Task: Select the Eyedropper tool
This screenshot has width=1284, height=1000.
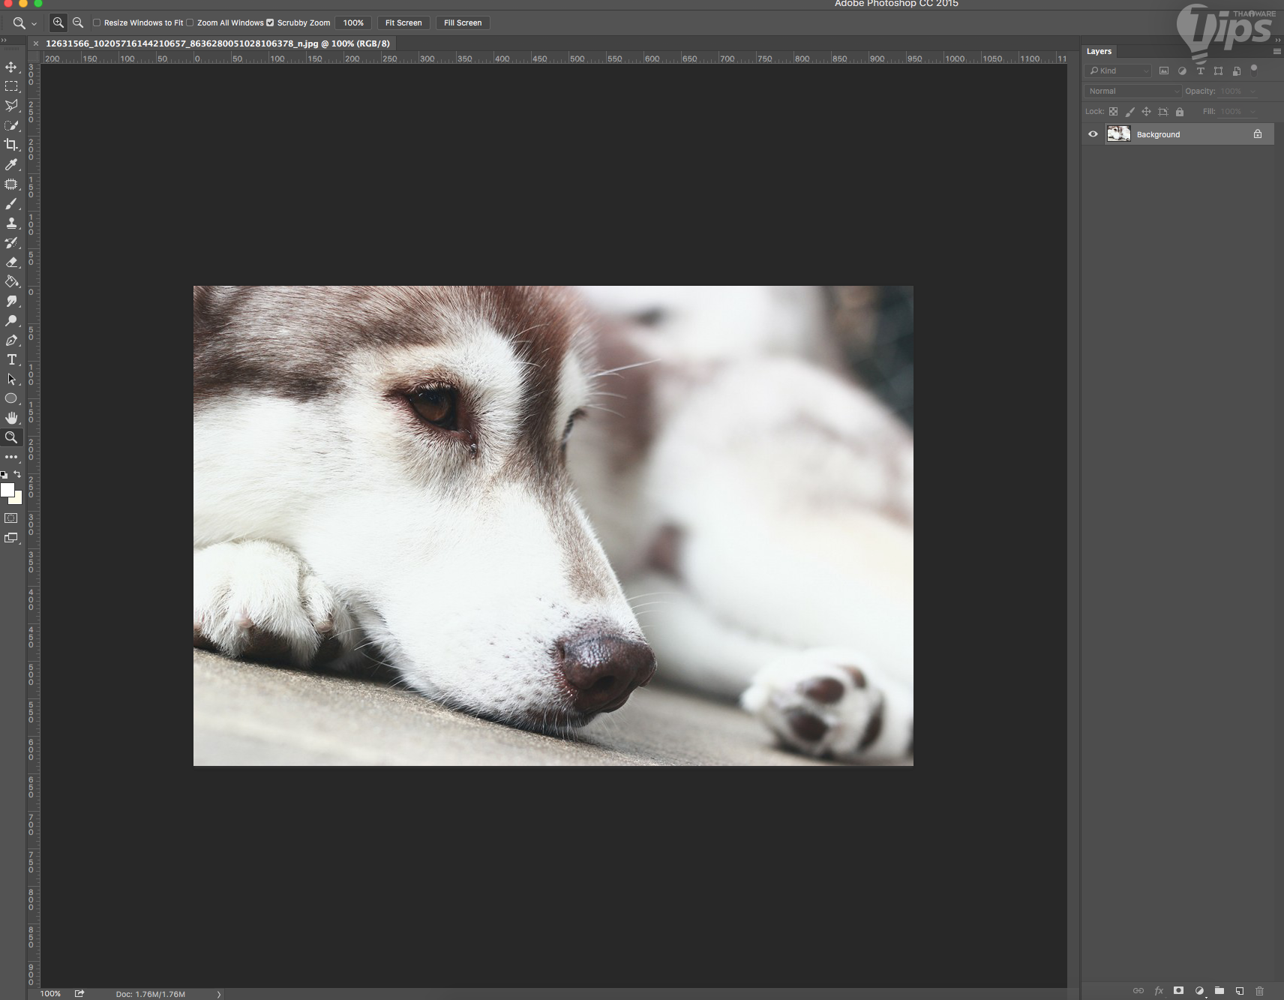Action: click(x=11, y=164)
